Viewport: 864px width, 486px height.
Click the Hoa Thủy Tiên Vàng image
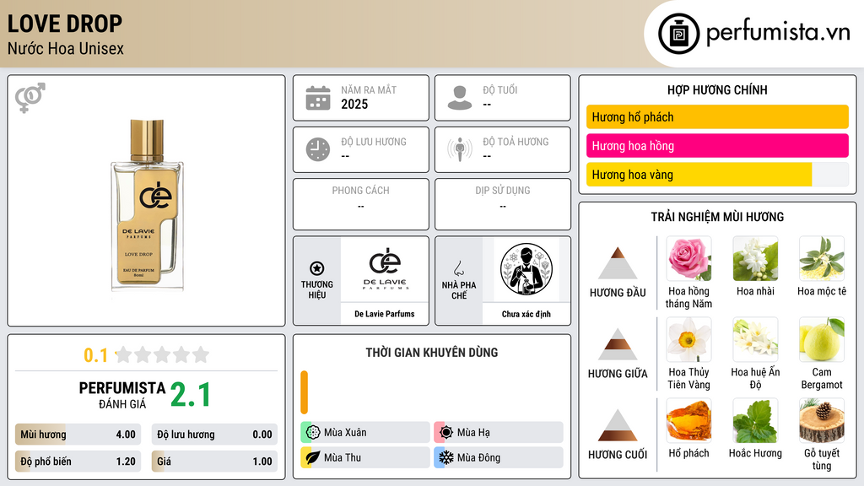click(x=688, y=340)
